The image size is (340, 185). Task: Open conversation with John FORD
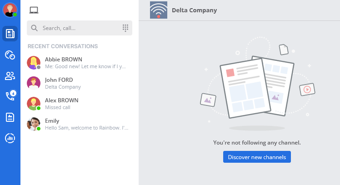click(80, 83)
